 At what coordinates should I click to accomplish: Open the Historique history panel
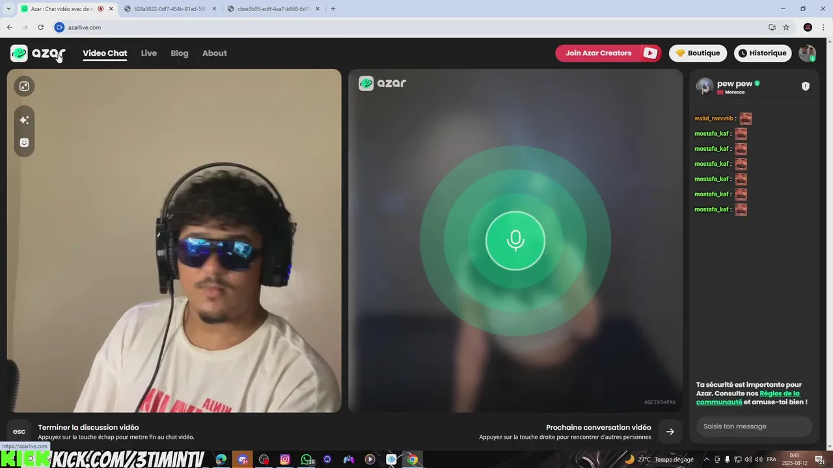[764, 53]
